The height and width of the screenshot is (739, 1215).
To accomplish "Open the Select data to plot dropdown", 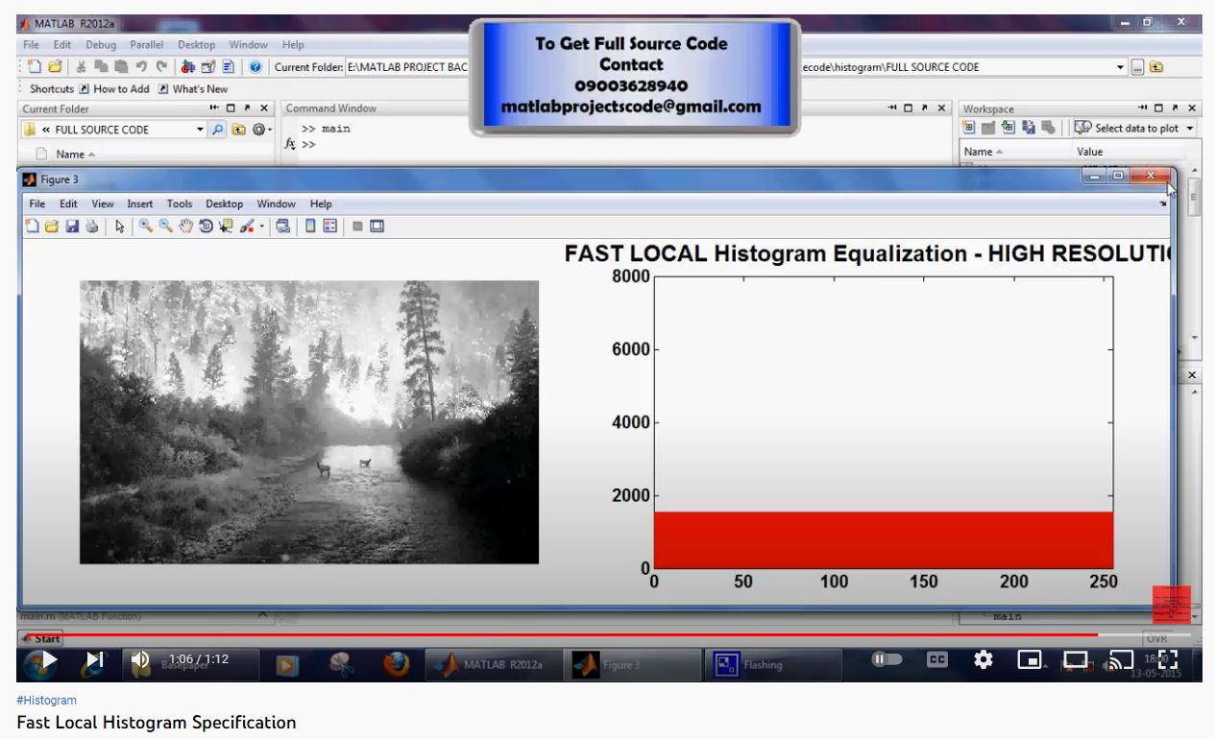I will (1190, 129).
